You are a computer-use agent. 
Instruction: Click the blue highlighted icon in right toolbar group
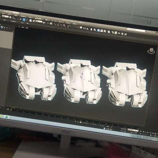pos(98,30)
